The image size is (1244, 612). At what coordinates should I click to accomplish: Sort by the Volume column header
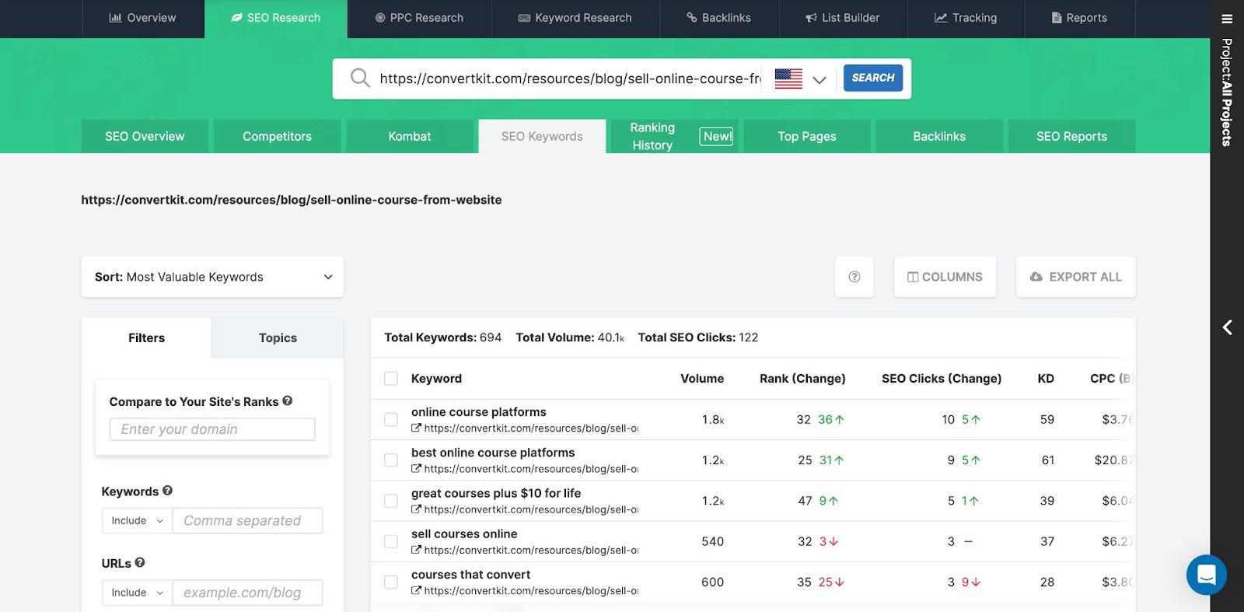pyautogui.click(x=702, y=378)
